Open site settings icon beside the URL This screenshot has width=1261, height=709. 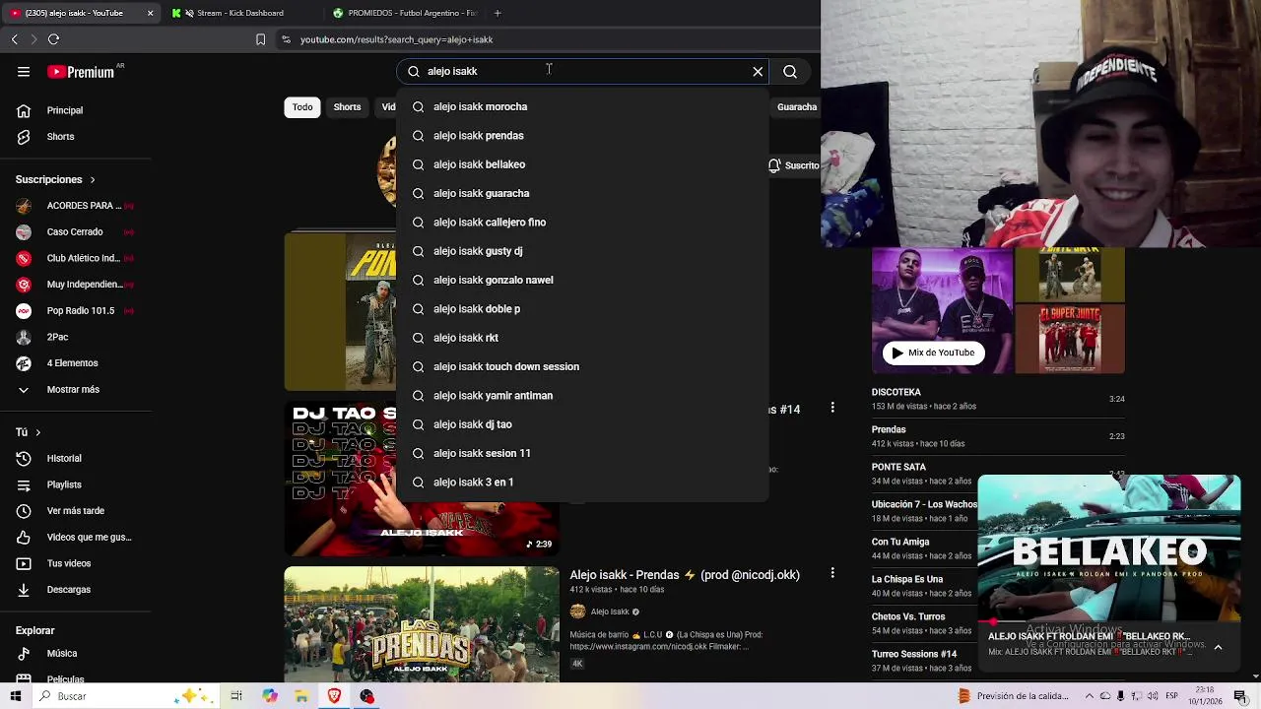tap(286, 39)
